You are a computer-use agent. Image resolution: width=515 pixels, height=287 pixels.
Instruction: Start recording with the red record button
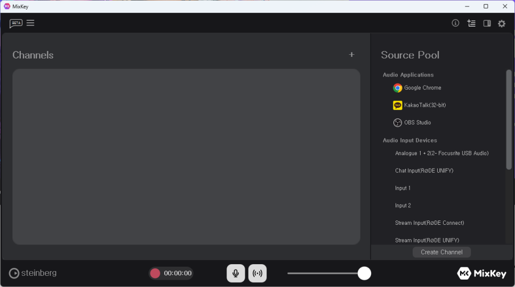[155, 273]
